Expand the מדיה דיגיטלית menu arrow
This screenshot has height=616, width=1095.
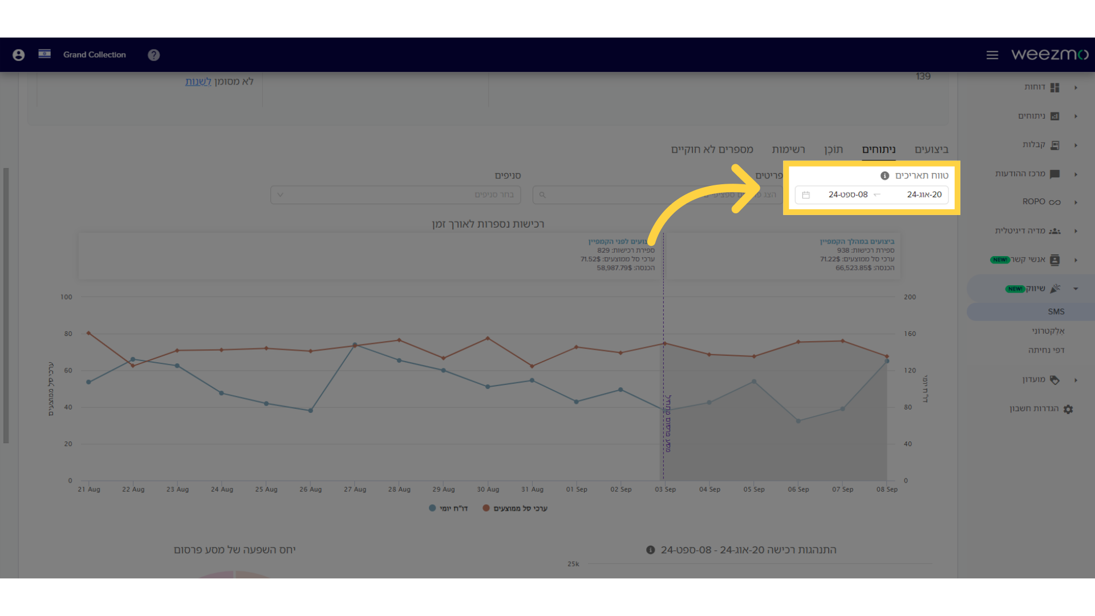pos(1076,231)
